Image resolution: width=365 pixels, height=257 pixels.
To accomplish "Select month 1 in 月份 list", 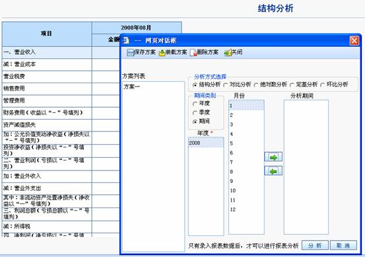I will pos(246,105).
